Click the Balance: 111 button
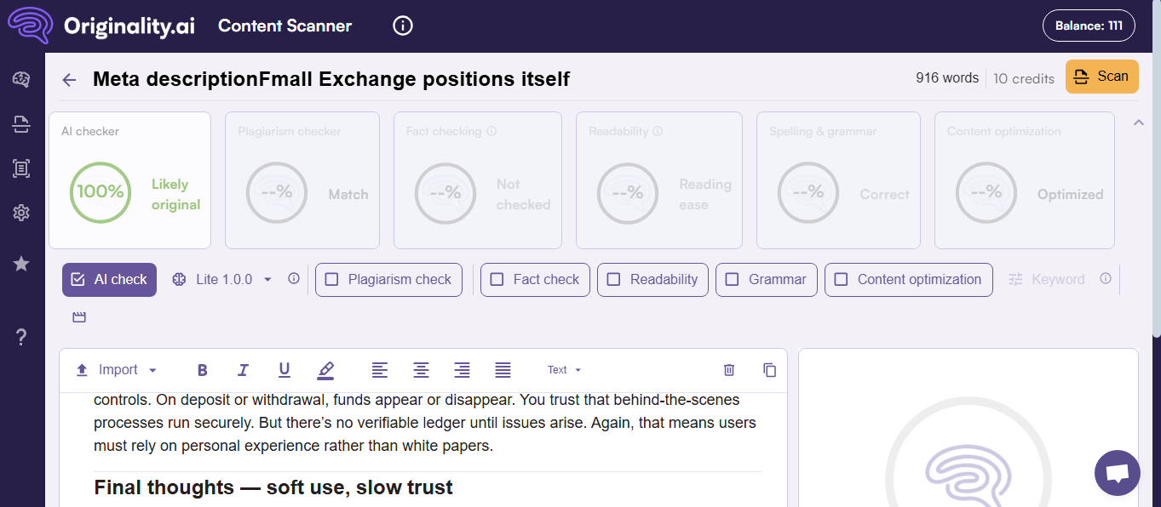This screenshot has width=1161, height=507. click(x=1089, y=26)
